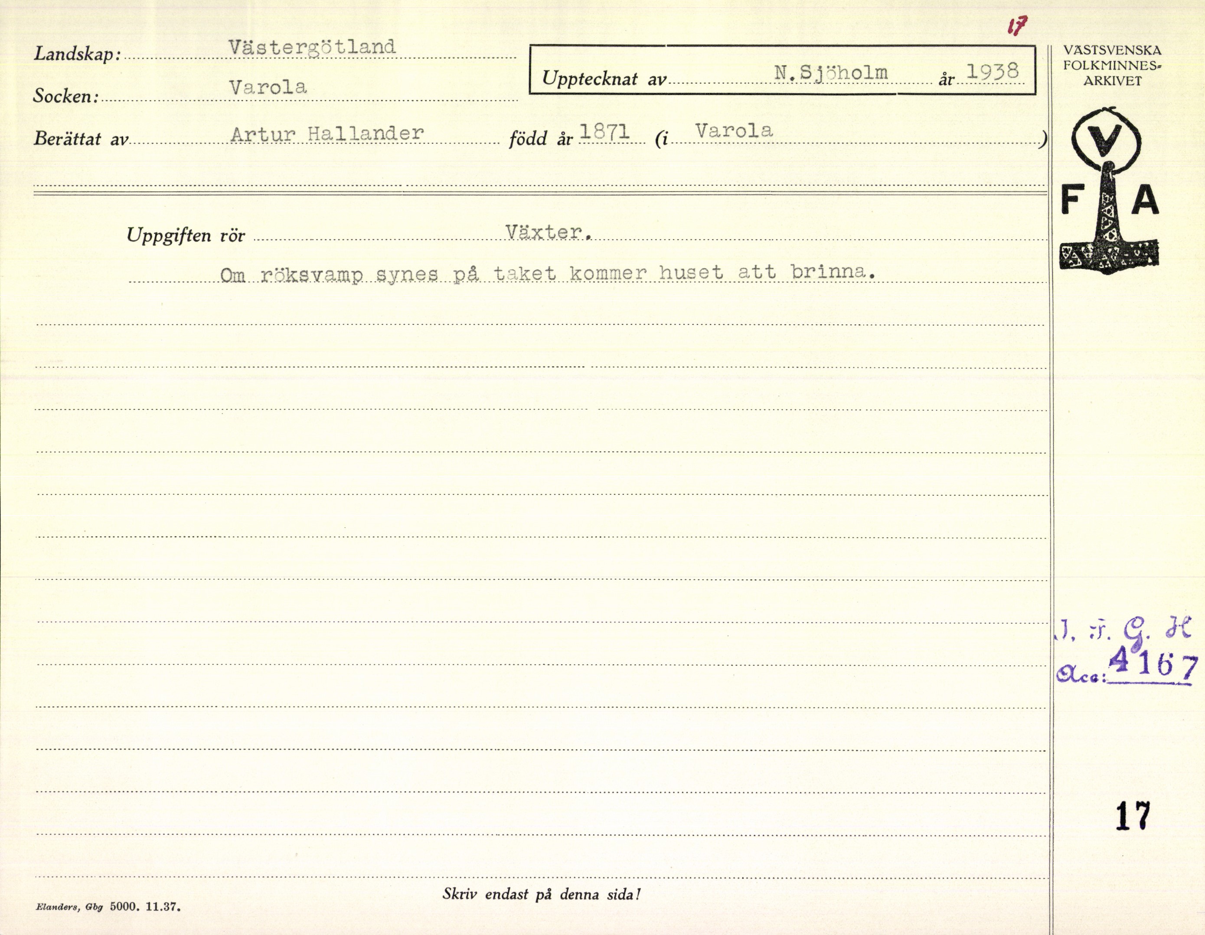Click the Skriv endast på denna sida note
This screenshot has height=935, width=1205.
coord(541,895)
